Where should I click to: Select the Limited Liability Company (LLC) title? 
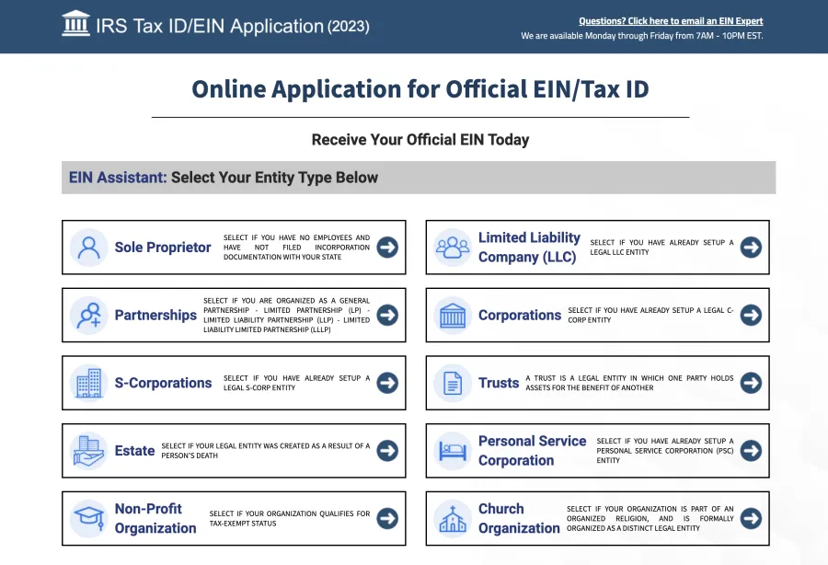529,248
